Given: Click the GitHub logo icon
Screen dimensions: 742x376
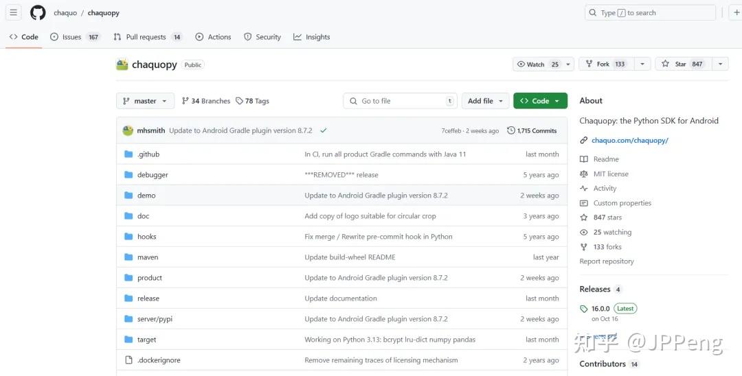Looking at the screenshot, I should tap(38, 12).
